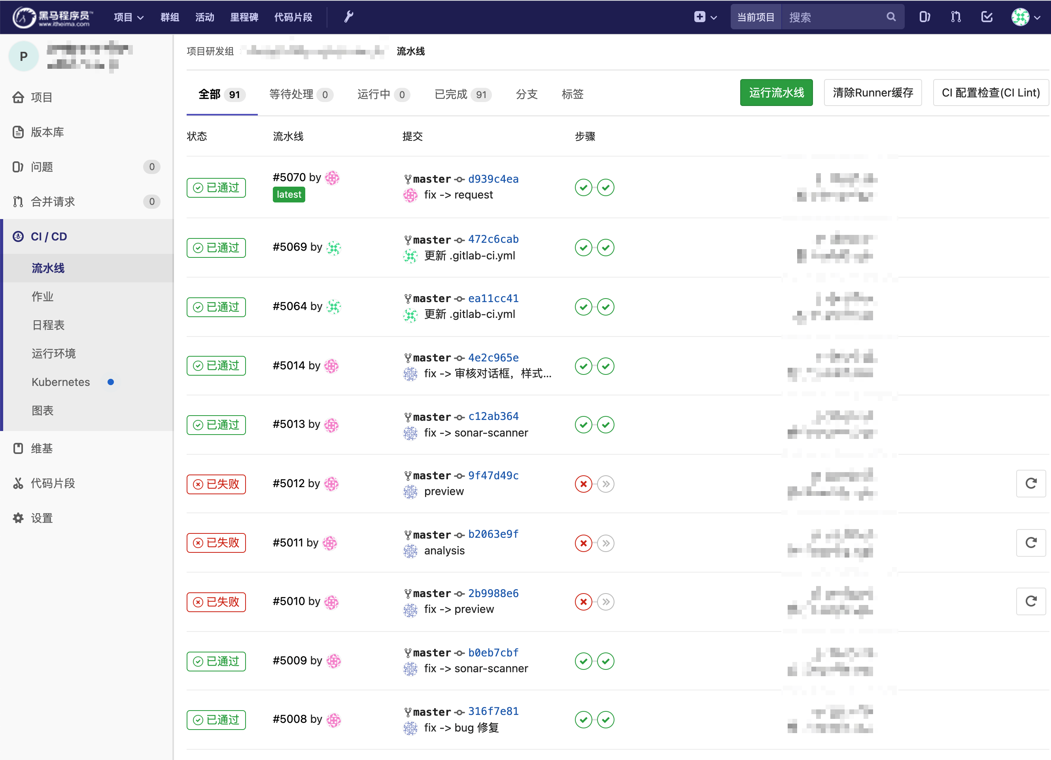The image size is (1051, 760).
Task: Open Kubernetes in the CI/CD sidebar
Action: pyautogui.click(x=61, y=382)
